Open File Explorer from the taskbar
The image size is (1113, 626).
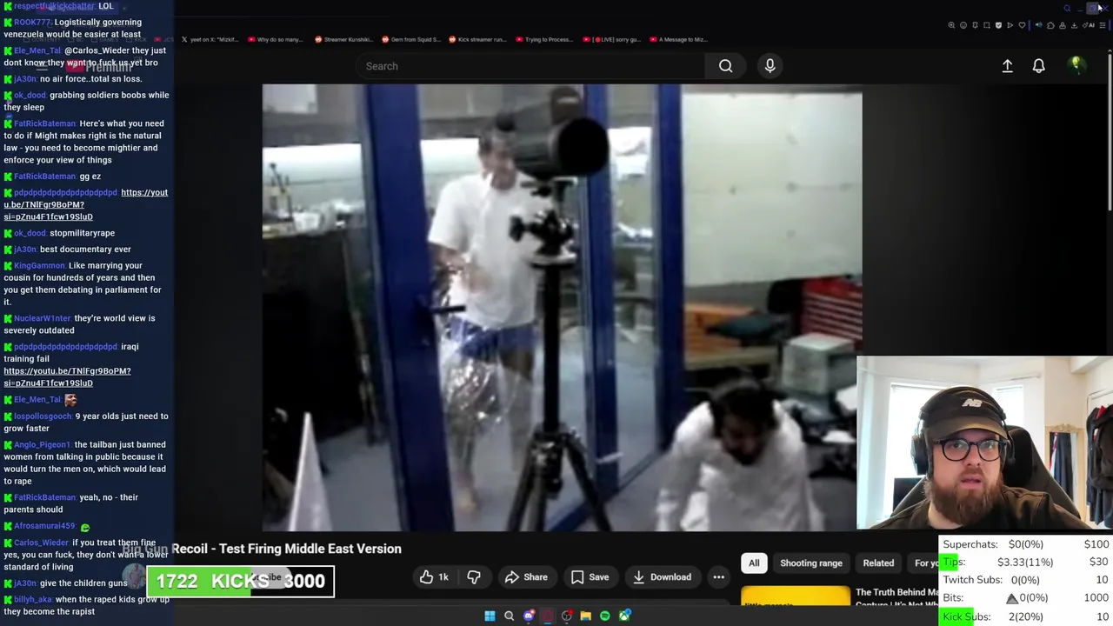point(585,616)
